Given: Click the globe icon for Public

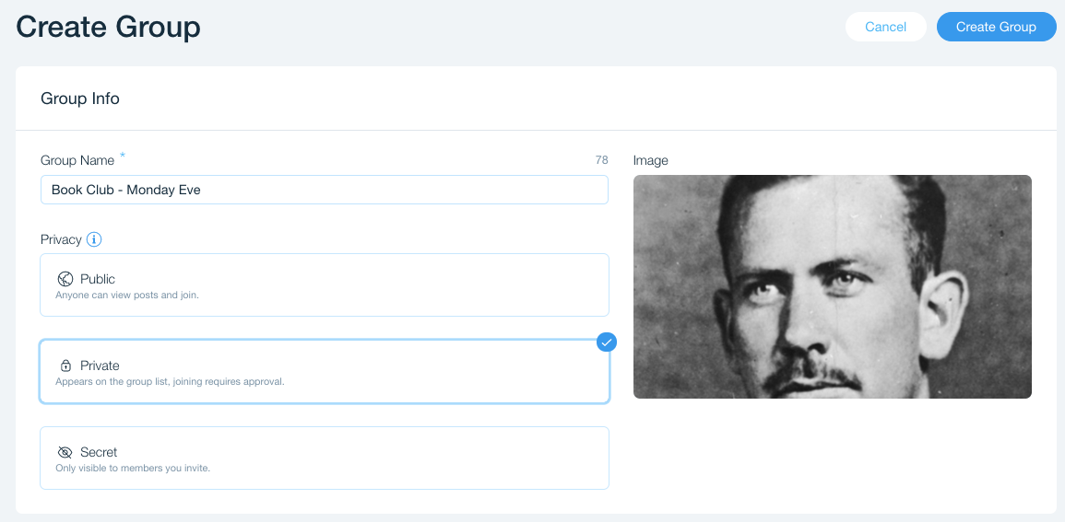Looking at the screenshot, I should [65, 279].
